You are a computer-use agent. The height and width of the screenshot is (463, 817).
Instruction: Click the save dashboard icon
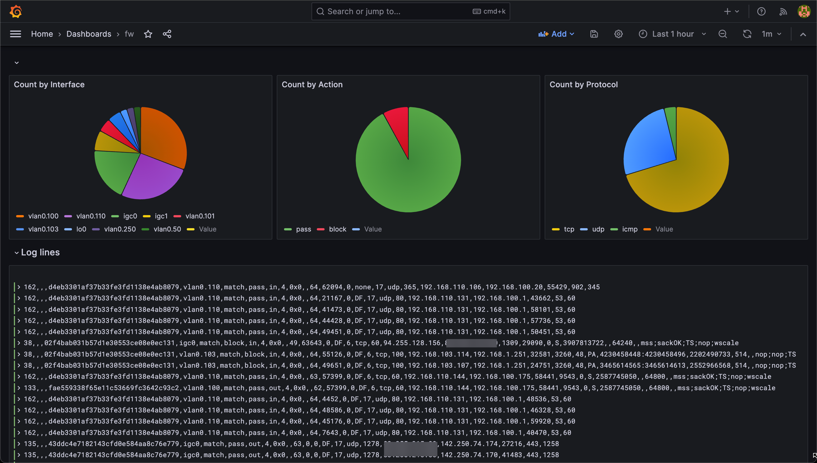[x=594, y=34]
